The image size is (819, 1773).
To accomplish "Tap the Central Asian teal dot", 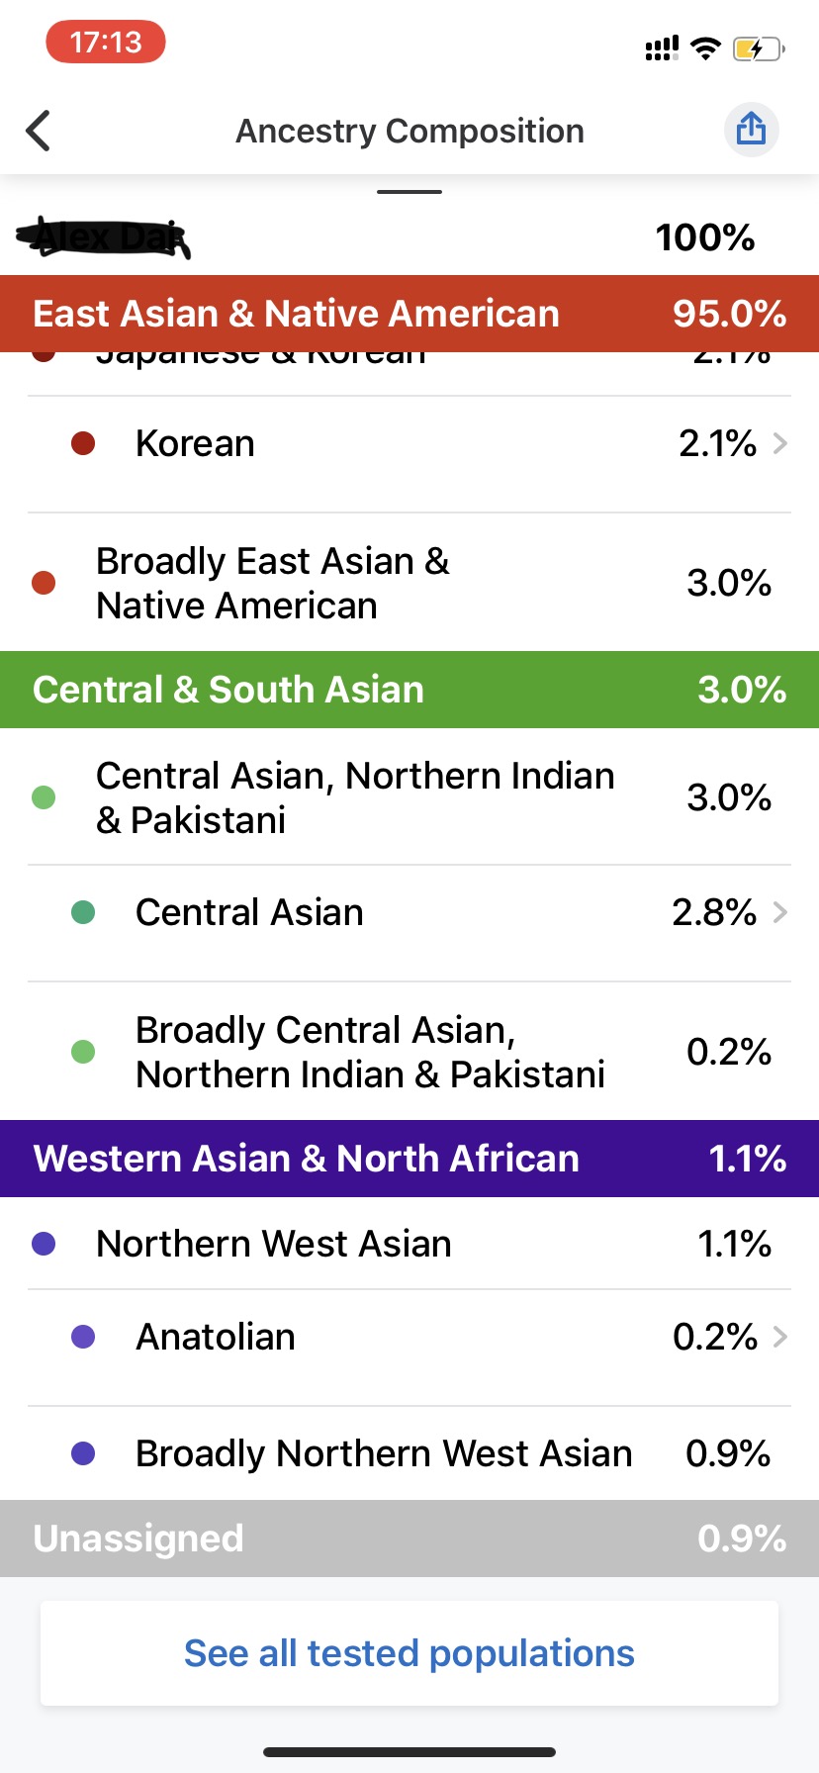I will click(83, 912).
